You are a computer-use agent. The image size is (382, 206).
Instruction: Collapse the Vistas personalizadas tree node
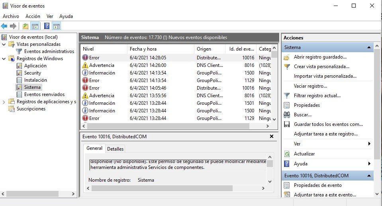4,44
